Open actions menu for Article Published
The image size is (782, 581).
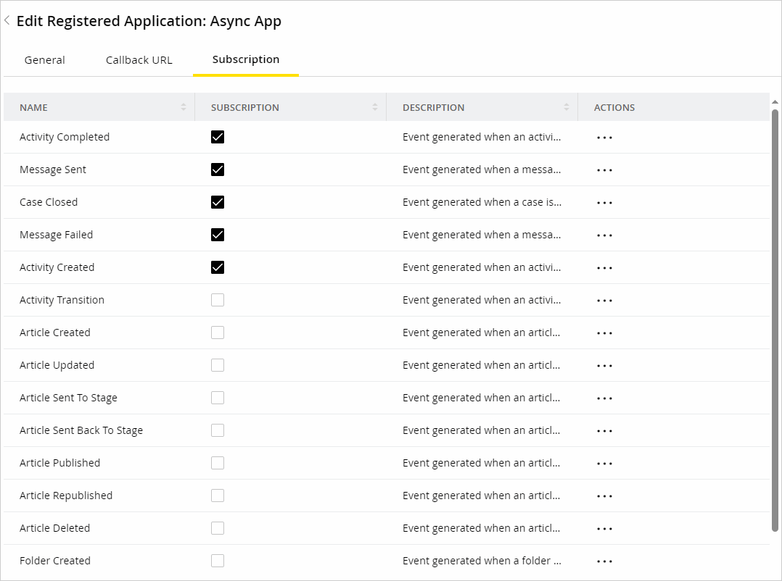click(604, 464)
